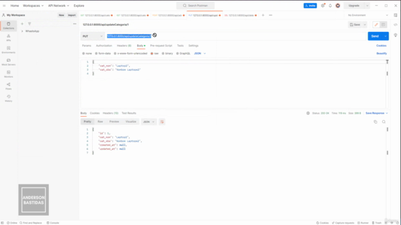This screenshot has width=401, height=225.
Task: Open the response Cookies tab
Action: tap(95, 113)
